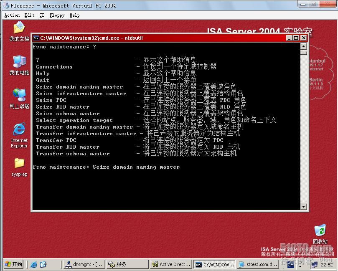Click the 'Seize domain naming master' help line
Image resolution: width=338 pixels, height=271 pixels.
coord(136,87)
